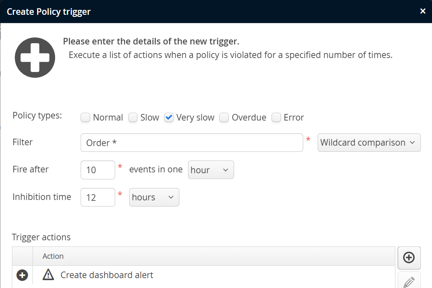The width and height of the screenshot is (432, 288).
Task: Toggle the Error policy type checkbox
Action: pyautogui.click(x=276, y=118)
